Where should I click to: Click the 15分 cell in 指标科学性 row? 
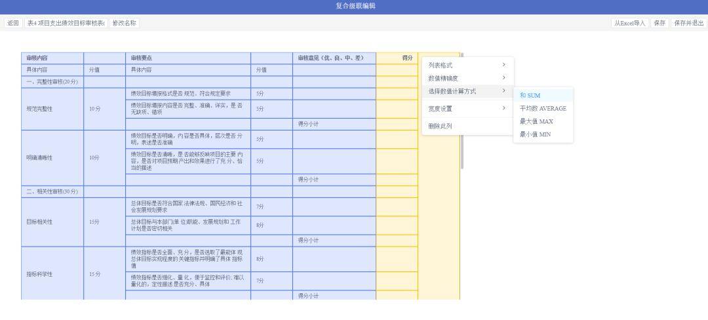coord(104,274)
